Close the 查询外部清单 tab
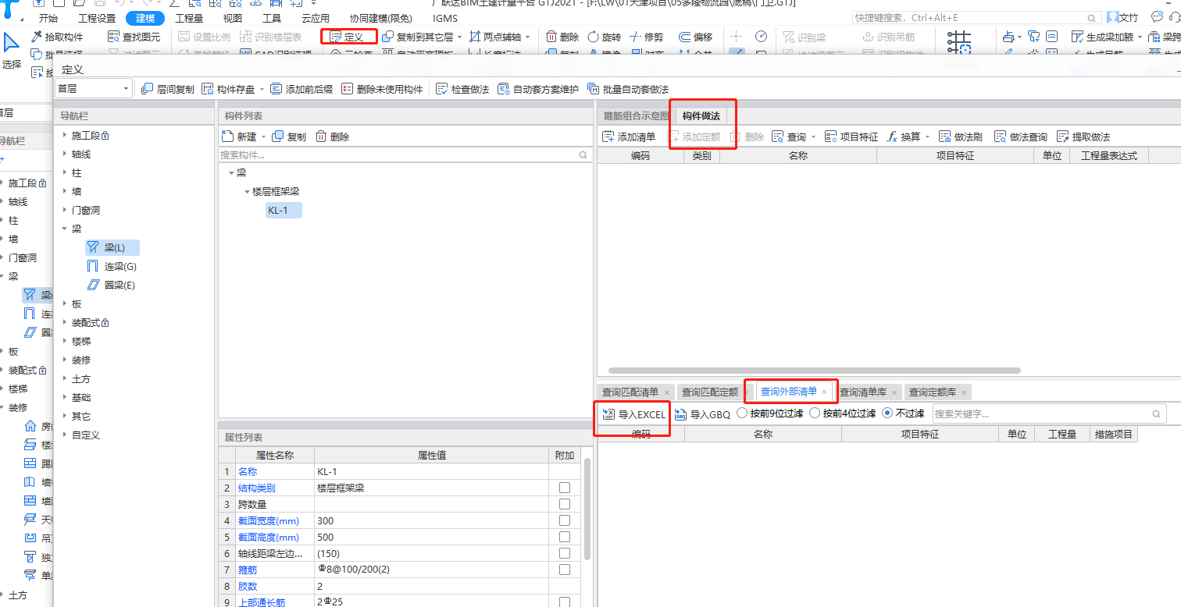1181x607 pixels. (x=824, y=392)
